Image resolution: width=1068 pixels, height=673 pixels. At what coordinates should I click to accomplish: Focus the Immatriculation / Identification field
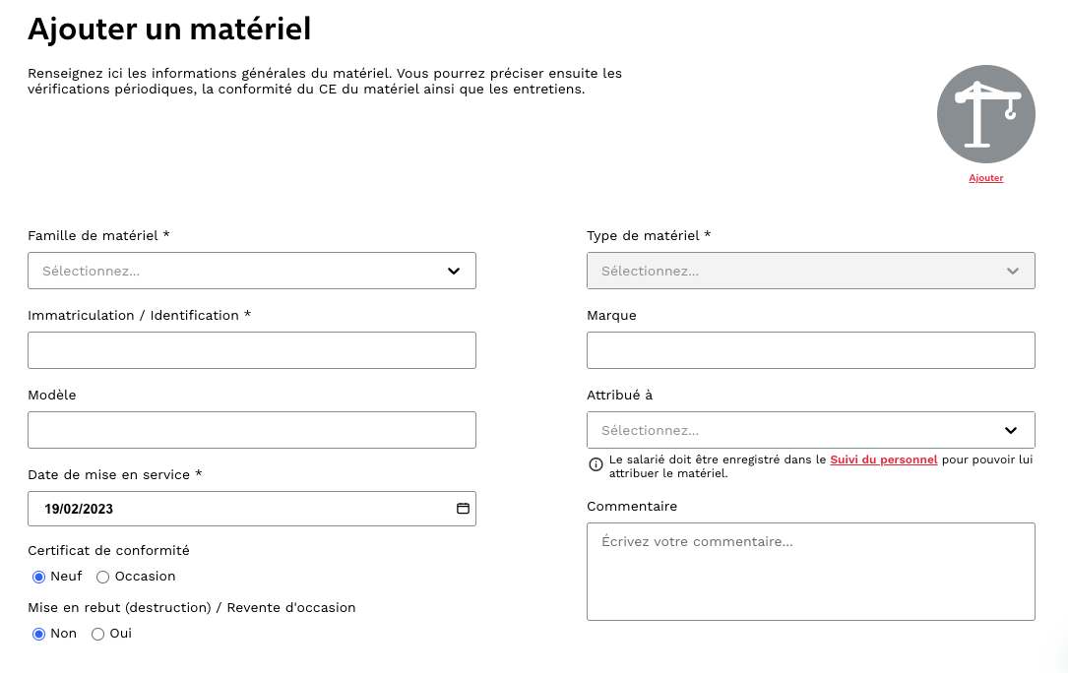[x=252, y=350]
